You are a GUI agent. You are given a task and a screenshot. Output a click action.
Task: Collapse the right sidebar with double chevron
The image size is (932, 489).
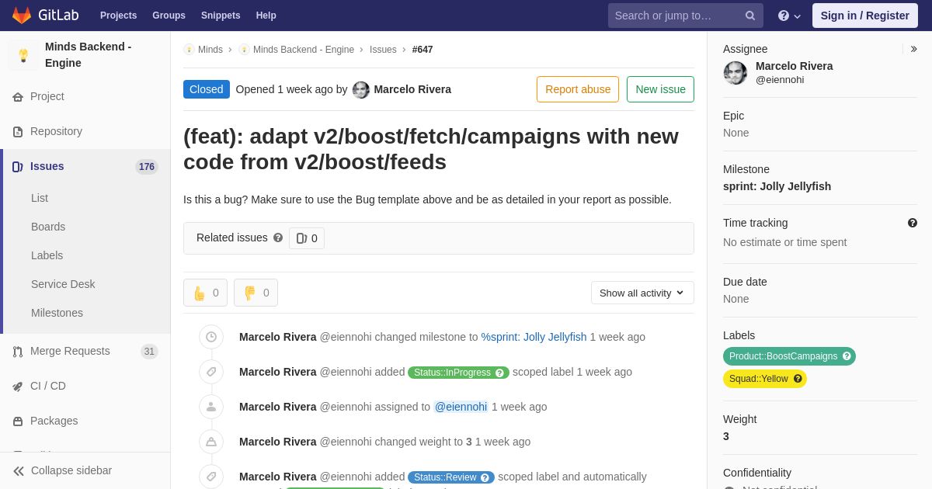(x=913, y=49)
